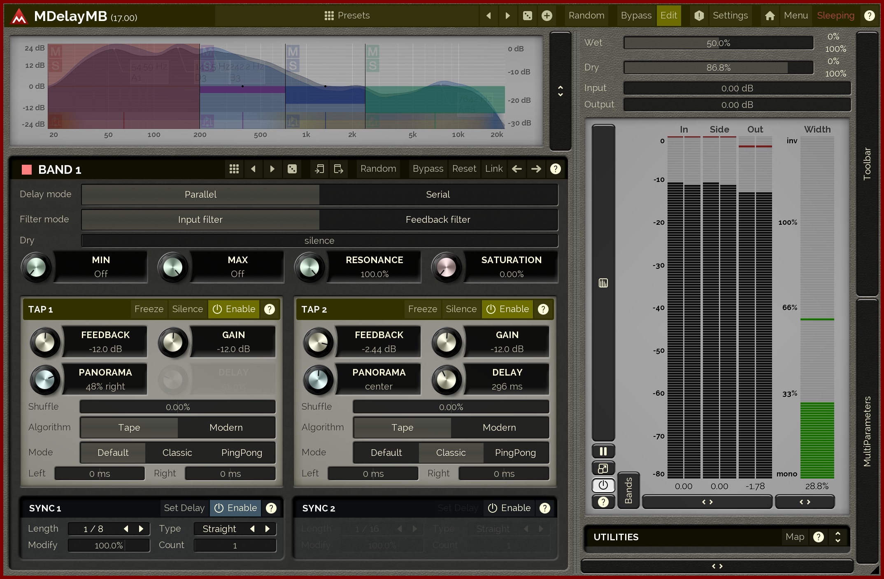
Task: Click the dice randomize preset icon in the top bar
Action: click(x=527, y=16)
